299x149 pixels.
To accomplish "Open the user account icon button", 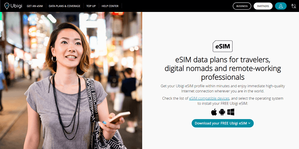I will coord(281,6).
